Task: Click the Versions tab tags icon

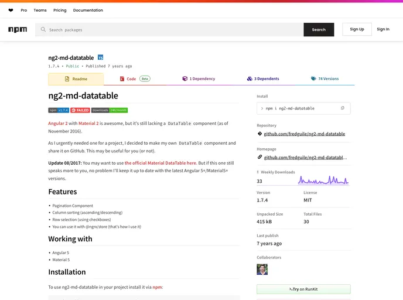Action: pos(313,79)
